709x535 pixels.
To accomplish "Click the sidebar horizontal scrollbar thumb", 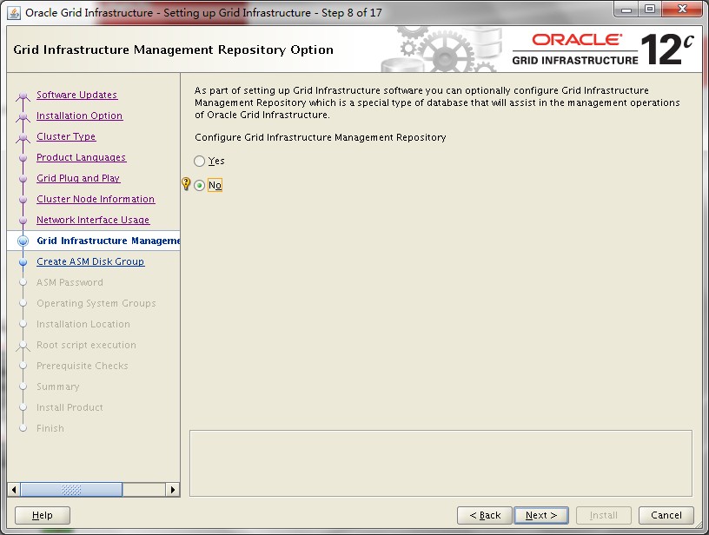I will click(x=71, y=489).
